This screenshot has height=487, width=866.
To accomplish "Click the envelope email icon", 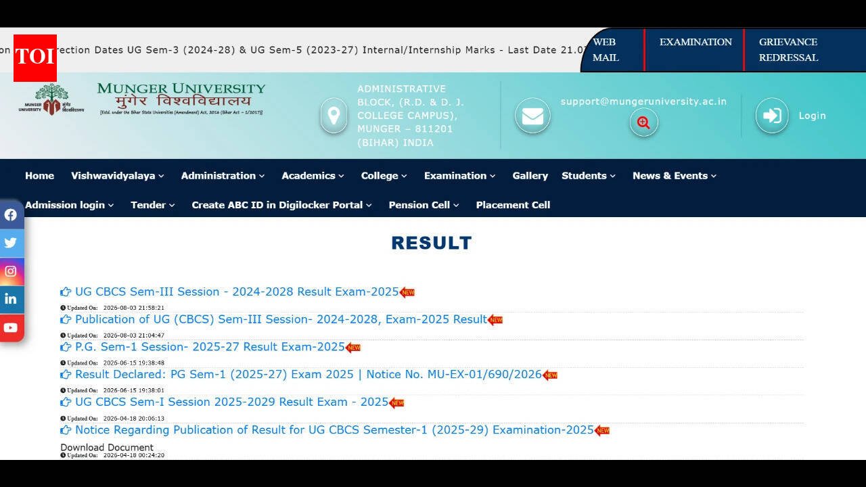I will 532,116.
